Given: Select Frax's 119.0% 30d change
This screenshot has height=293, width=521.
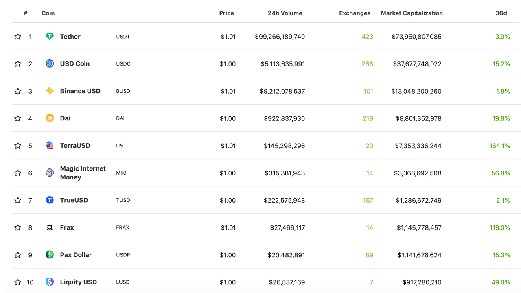Looking at the screenshot, I should (x=499, y=227).
